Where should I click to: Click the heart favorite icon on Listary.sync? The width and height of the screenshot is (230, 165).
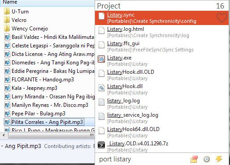pos(222,18)
